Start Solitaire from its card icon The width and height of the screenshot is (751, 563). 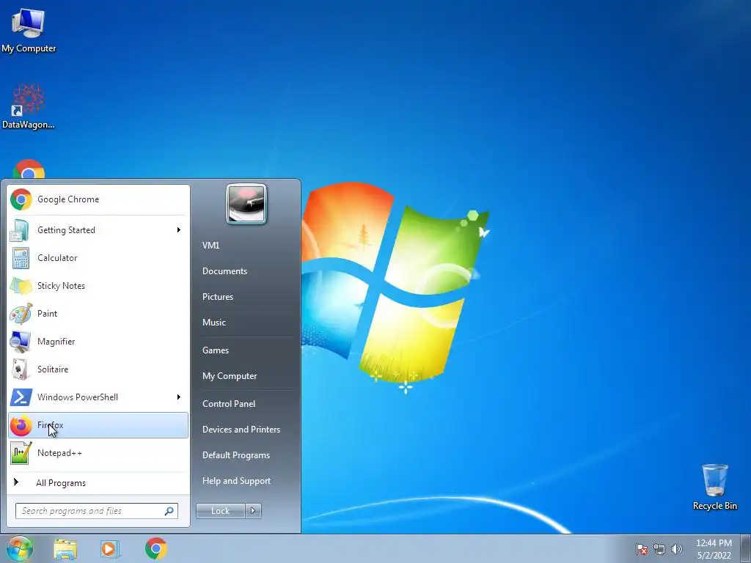click(x=20, y=369)
